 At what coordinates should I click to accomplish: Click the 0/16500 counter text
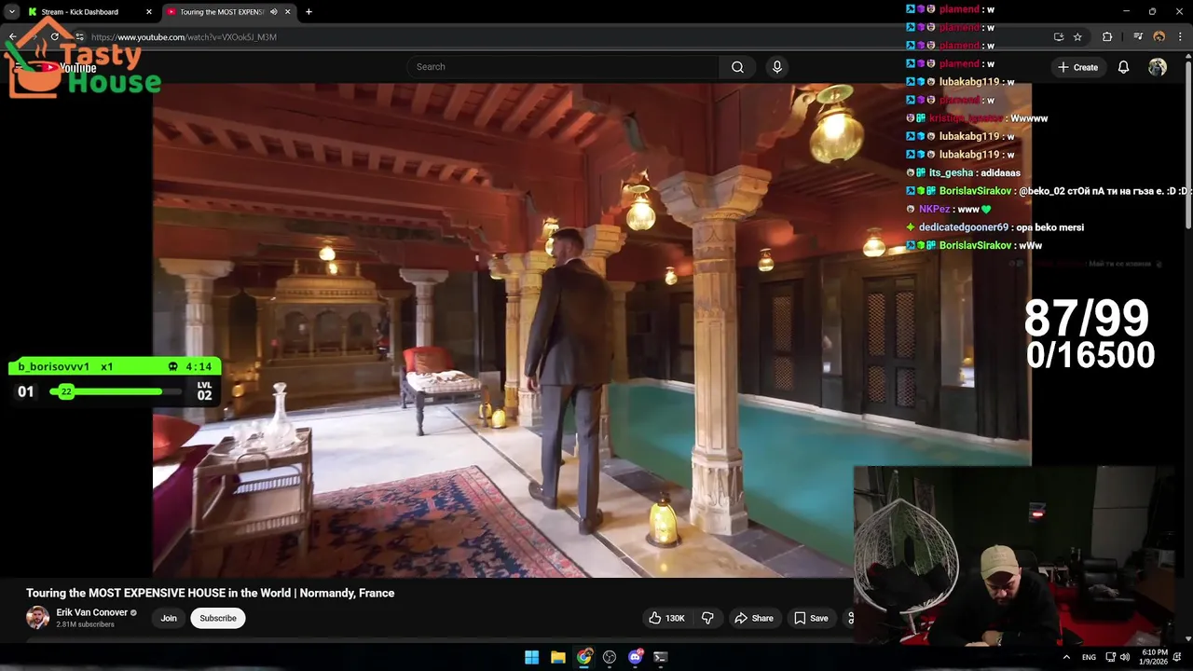pyautogui.click(x=1090, y=355)
